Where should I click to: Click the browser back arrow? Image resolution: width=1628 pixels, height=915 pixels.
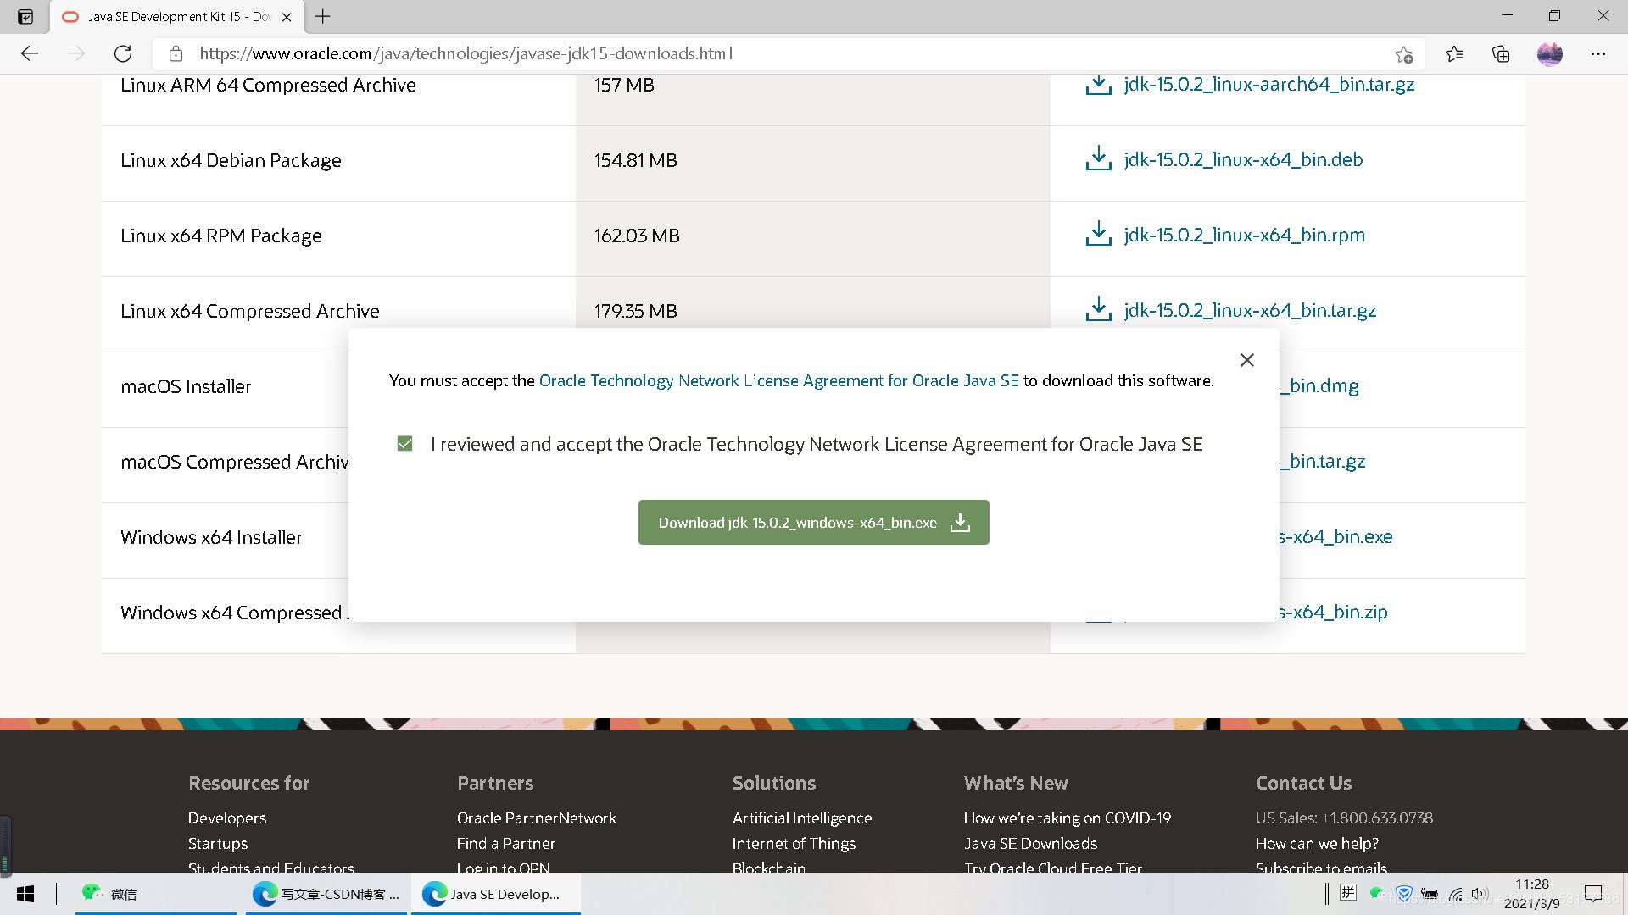(30, 54)
